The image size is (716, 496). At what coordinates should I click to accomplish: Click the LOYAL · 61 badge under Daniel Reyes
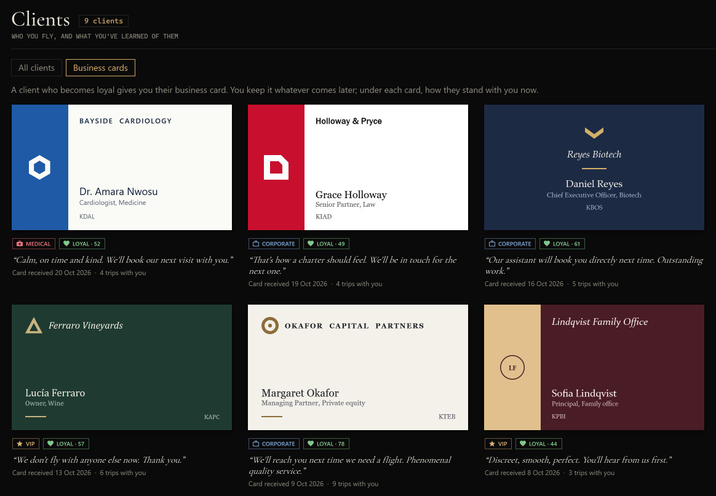[x=562, y=244]
